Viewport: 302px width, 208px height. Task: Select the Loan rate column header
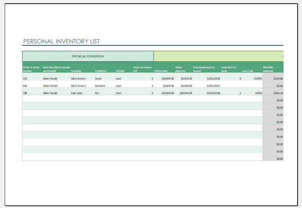click(x=248, y=71)
